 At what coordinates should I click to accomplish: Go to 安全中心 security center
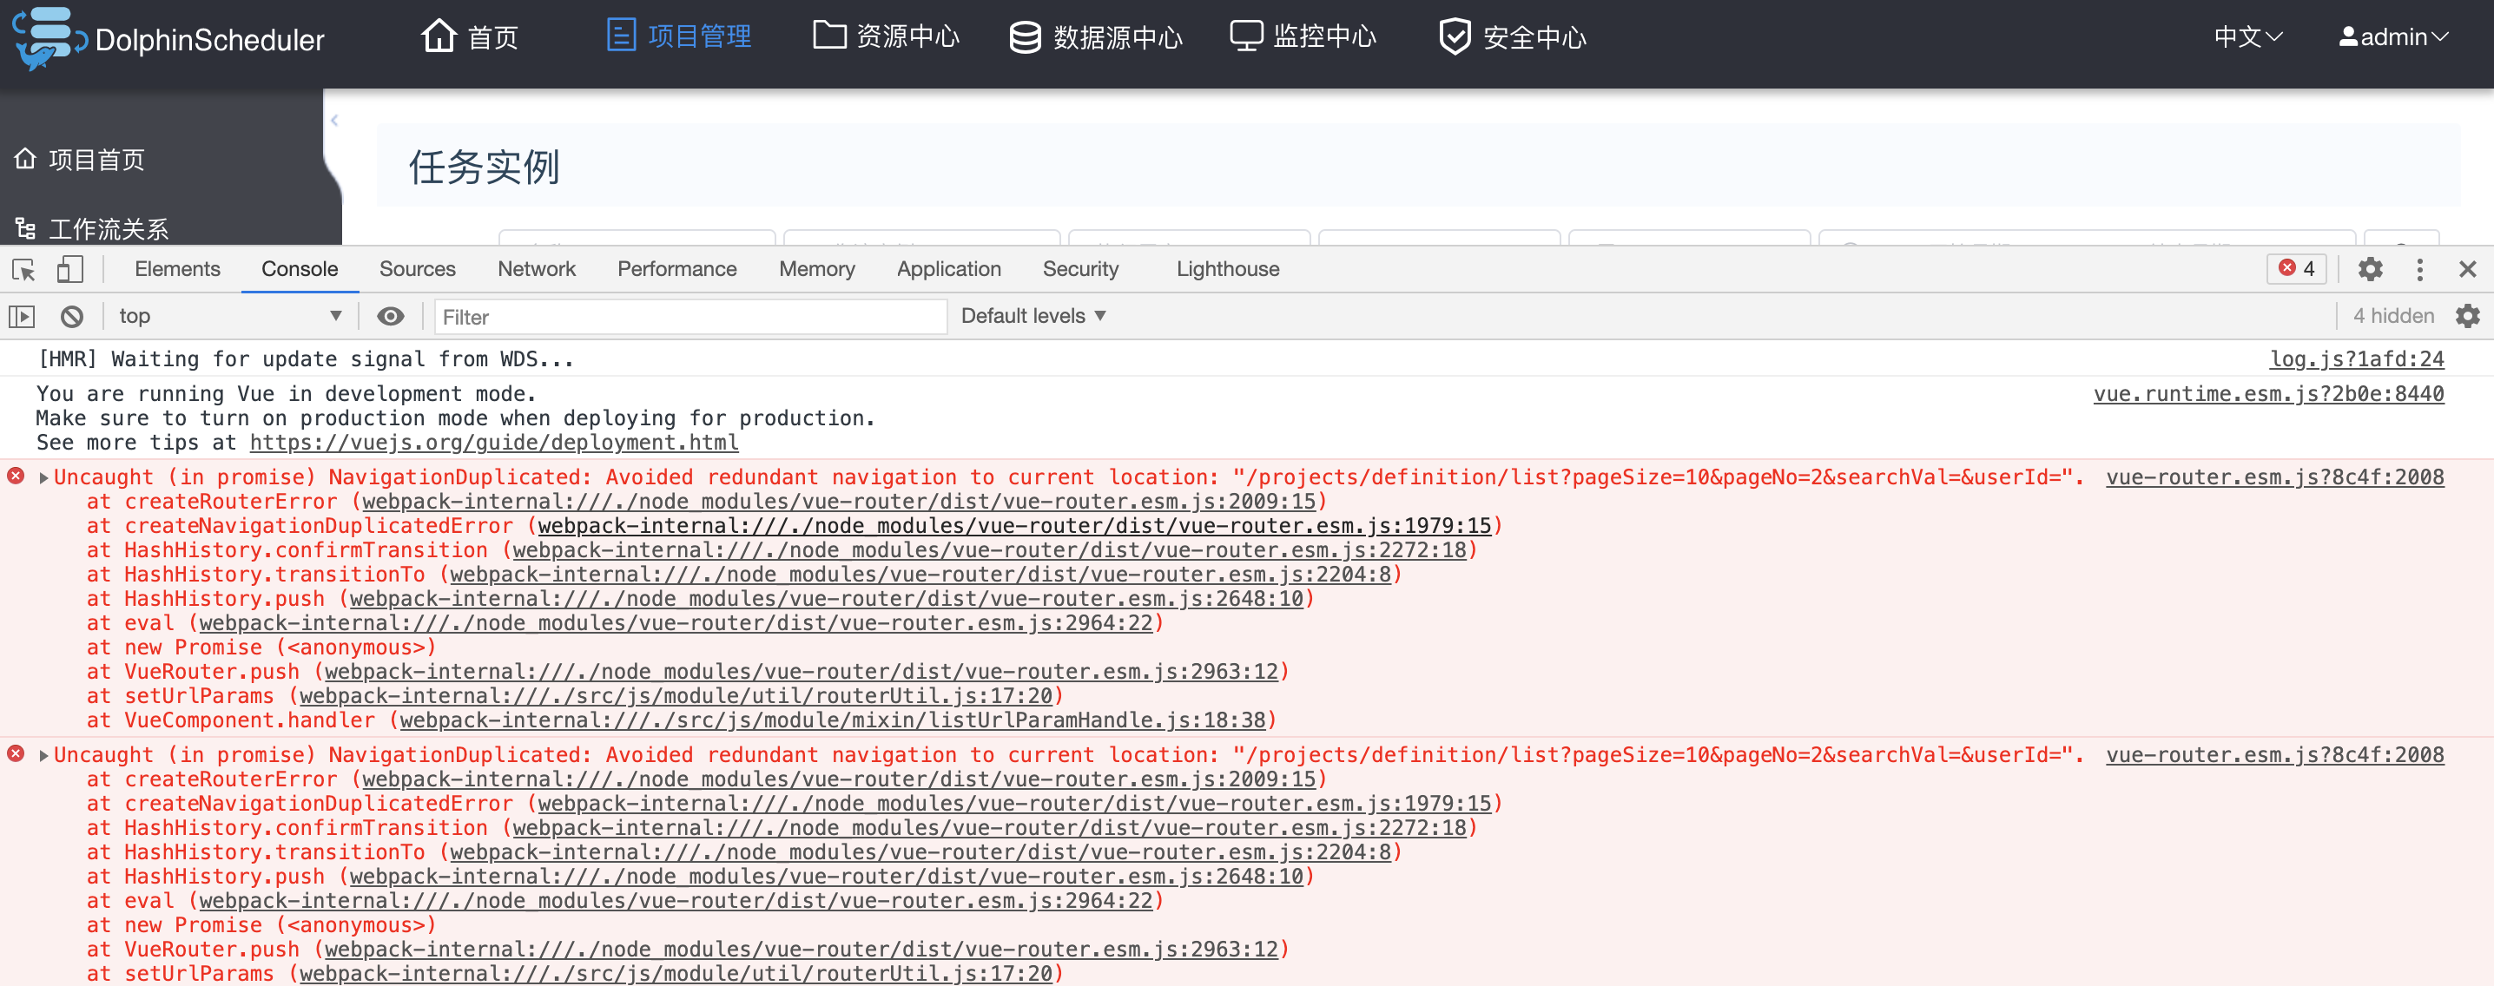tap(1512, 36)
